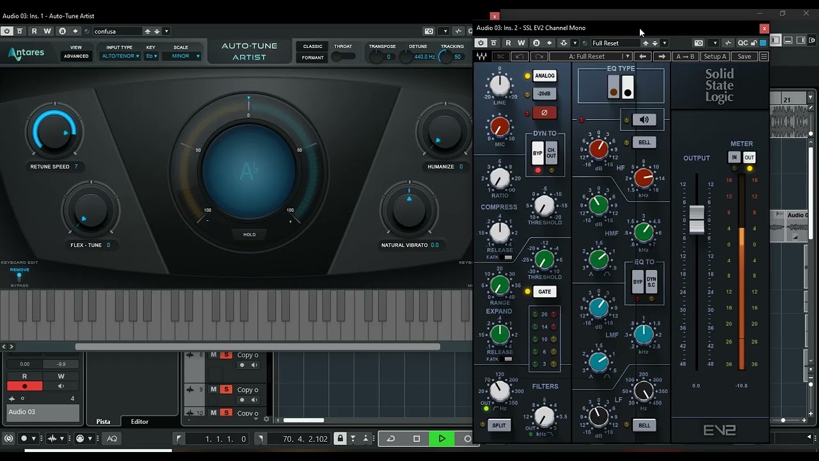Viewport: 819px width, 461px height.
Task: Toggle dynamics CH. OUT button
Action: click(551, 154)
